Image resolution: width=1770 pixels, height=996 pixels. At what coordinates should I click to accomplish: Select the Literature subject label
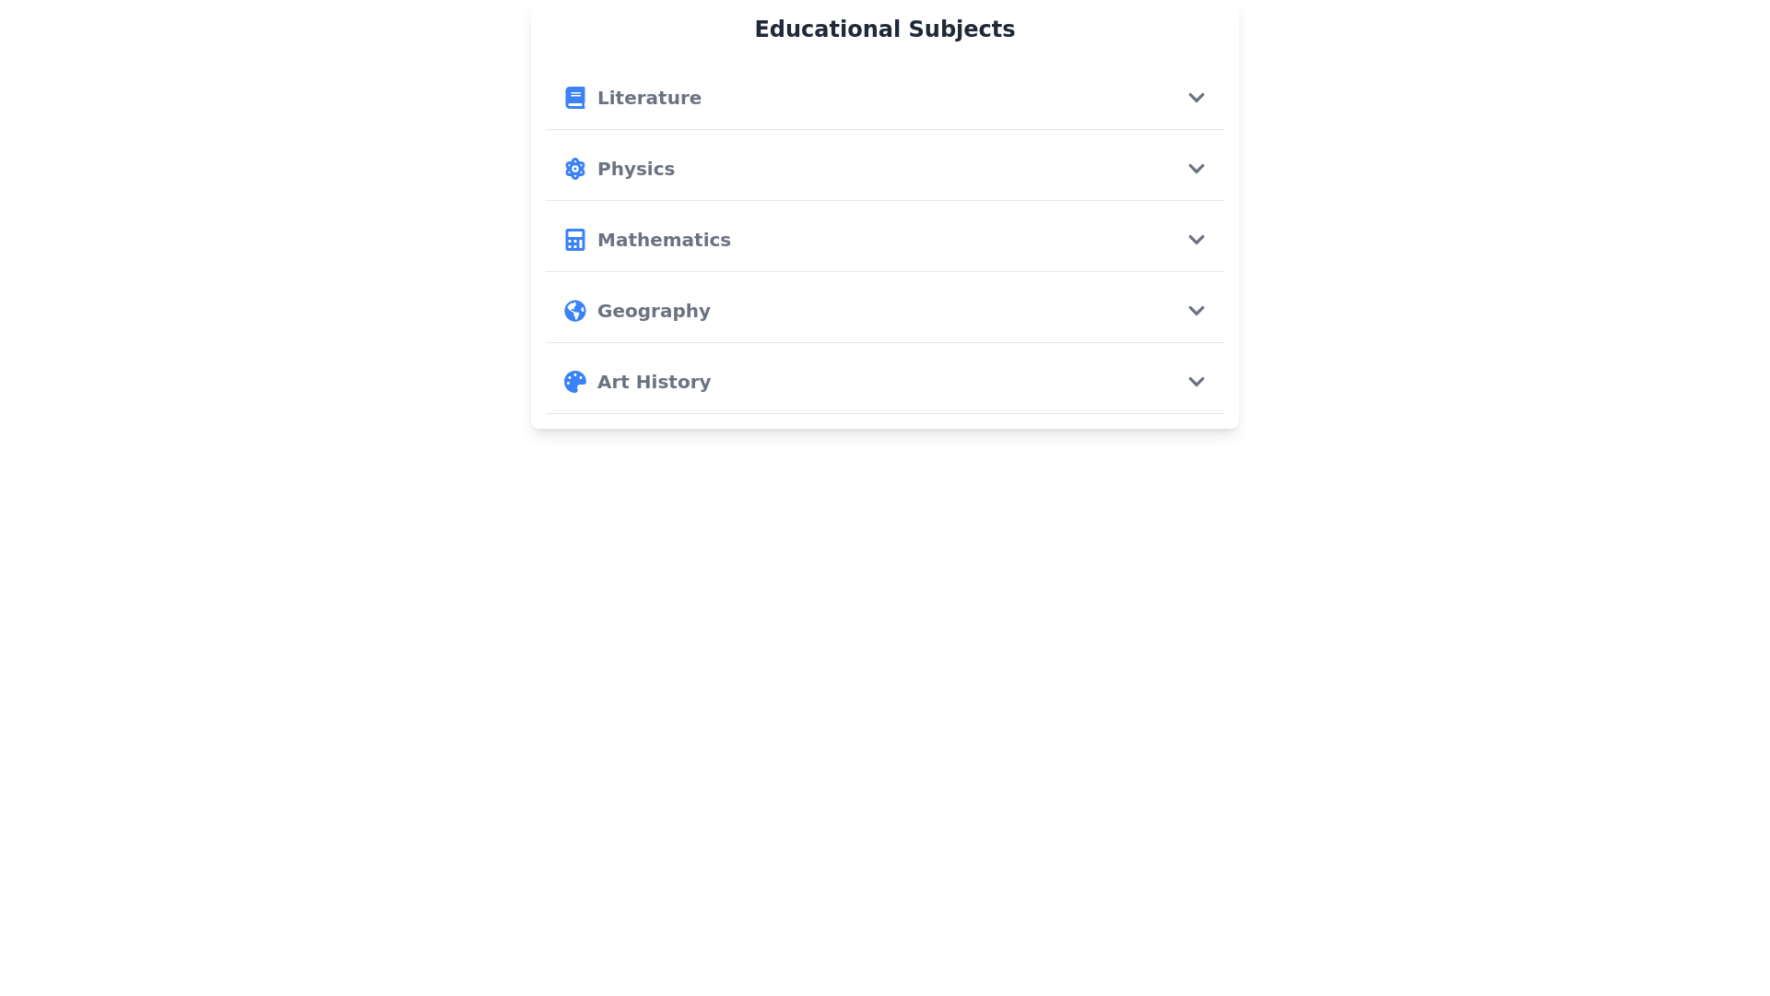point(649,98)
